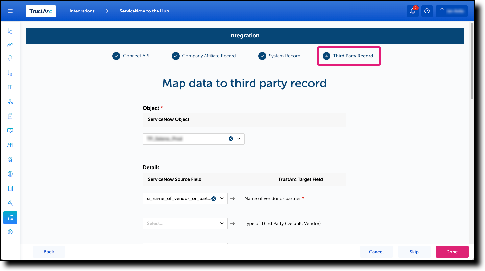The height and width of the screenshot is (271, 485).
Task: Open the pie chart sidebar icon
Action: coord(10,159)
